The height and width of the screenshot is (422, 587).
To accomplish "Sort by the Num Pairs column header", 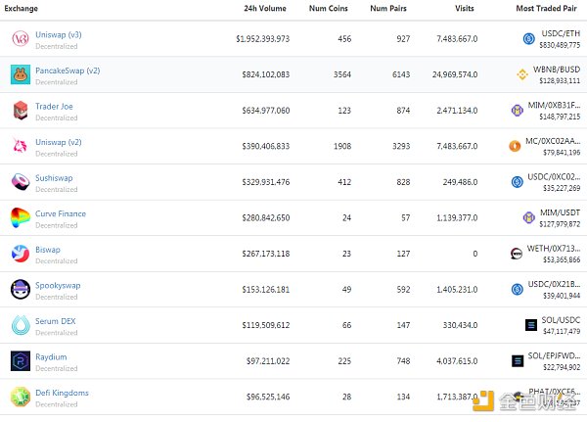I will click(x=388, y=8).
